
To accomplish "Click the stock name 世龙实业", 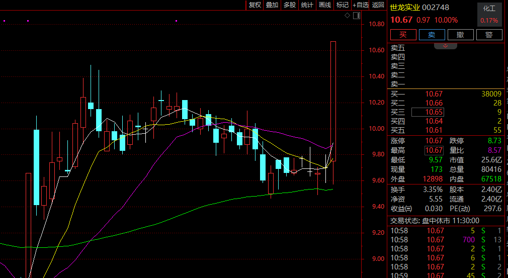I will point(405,8).
